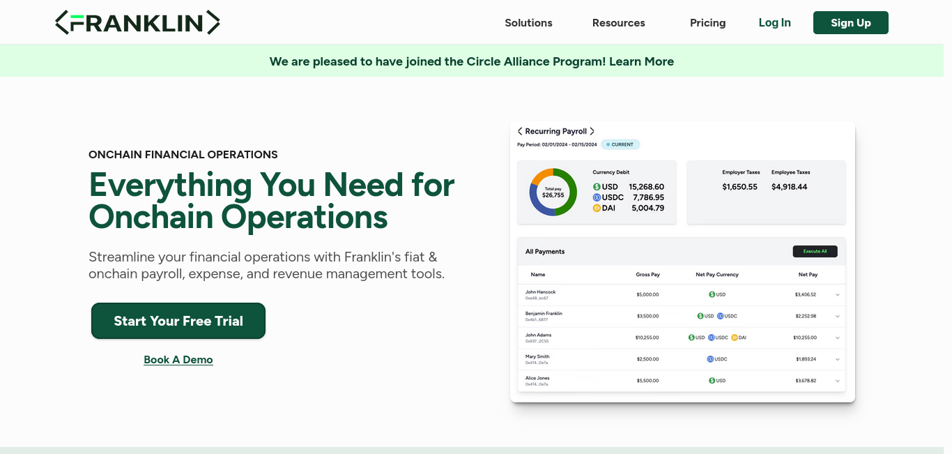Click the DAI icon in John Adams' row
Screen dimensions: 952x454
click(x=735, y=338)
